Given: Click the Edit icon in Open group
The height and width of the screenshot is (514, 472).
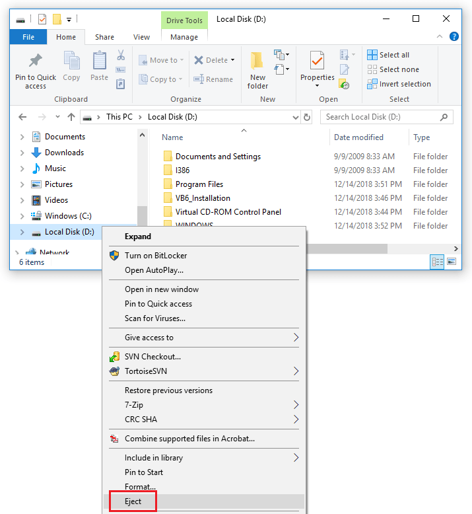Looking at the screenshot, I should click(344, 69).
